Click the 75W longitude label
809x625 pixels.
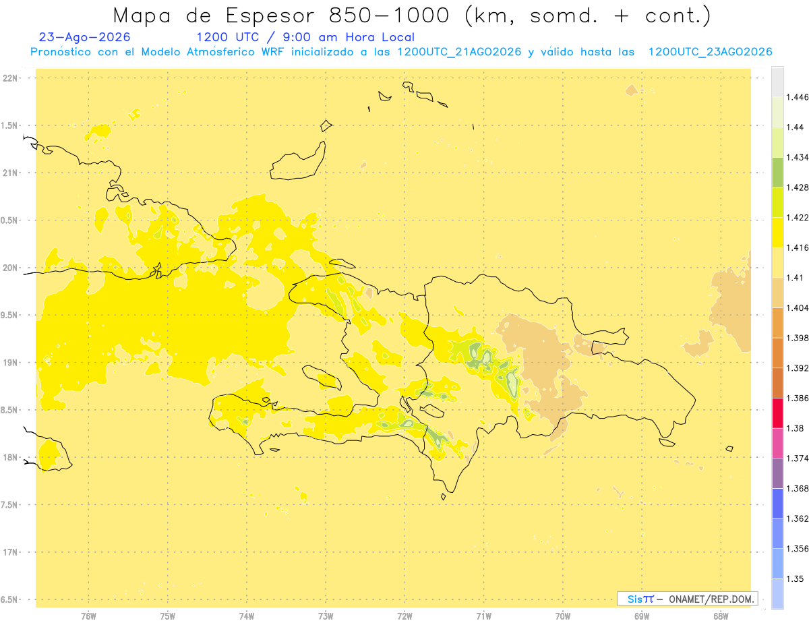coord(168,616)
